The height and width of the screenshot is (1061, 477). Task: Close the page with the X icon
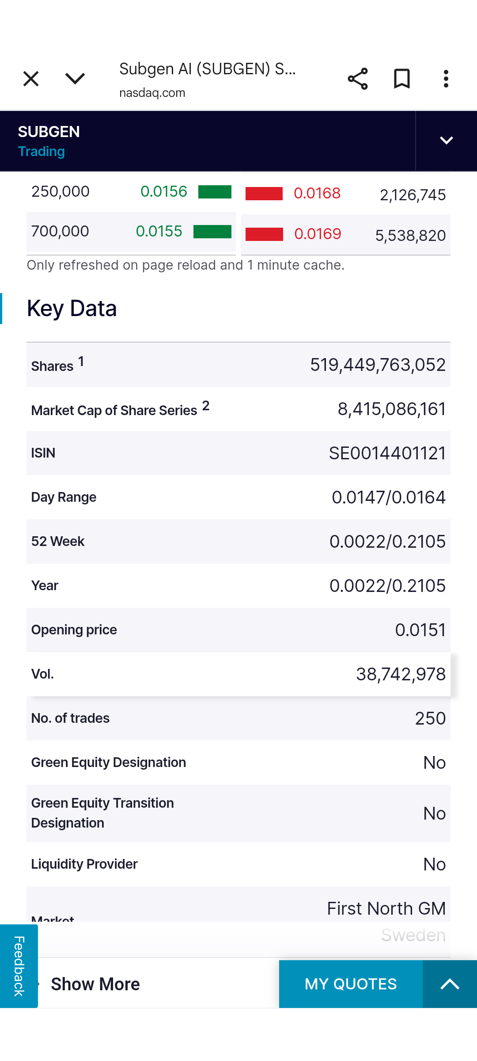click(x=30, y=78)
